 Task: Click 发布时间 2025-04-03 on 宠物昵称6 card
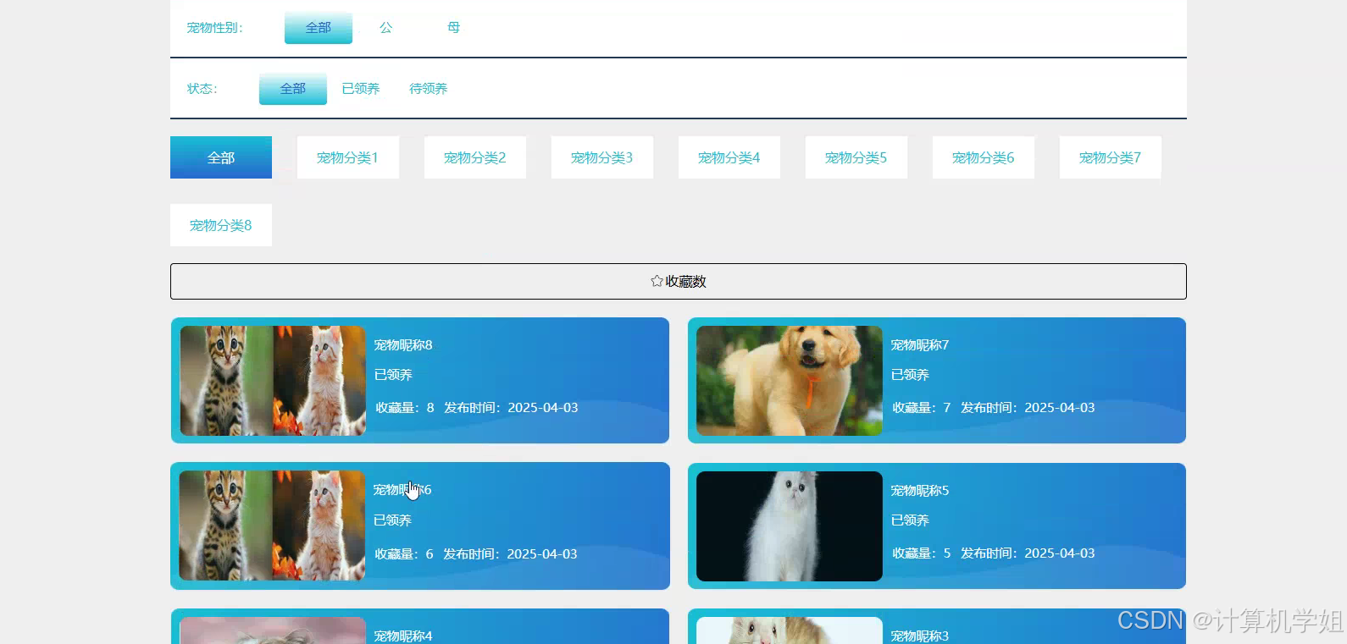coord(510,554)
